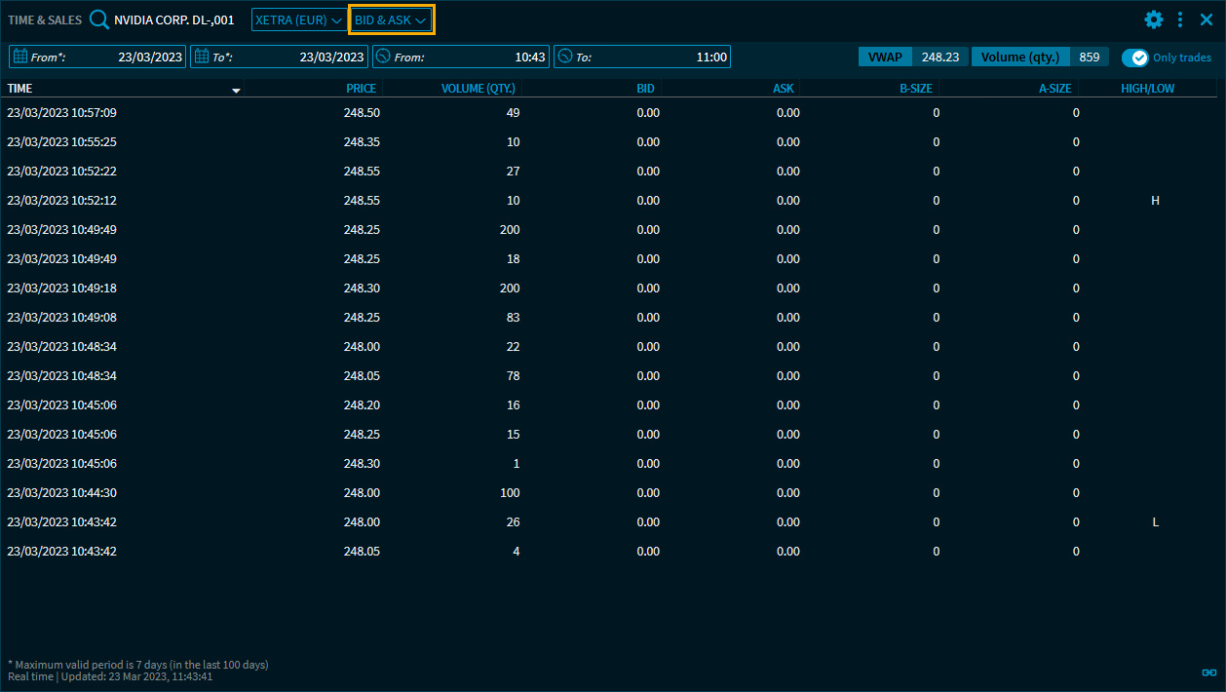The image size is (1226, 692).
Task: Close the Time & Sales window
Action: tap(1207, 19)
